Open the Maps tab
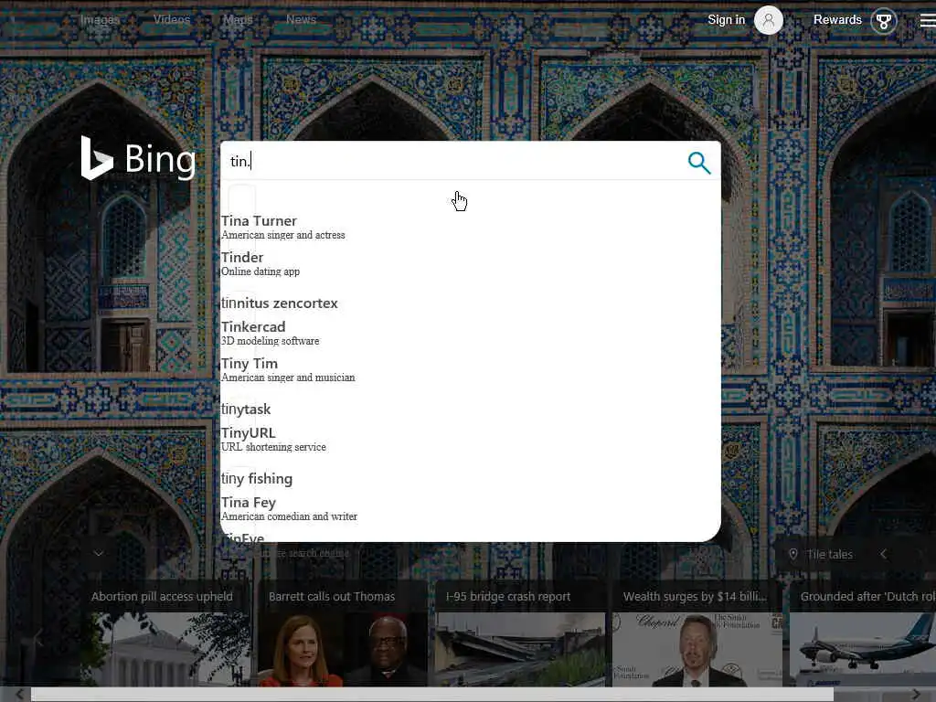Image resolution: width=936 pixels, height=702 pixels. point(238,20)
